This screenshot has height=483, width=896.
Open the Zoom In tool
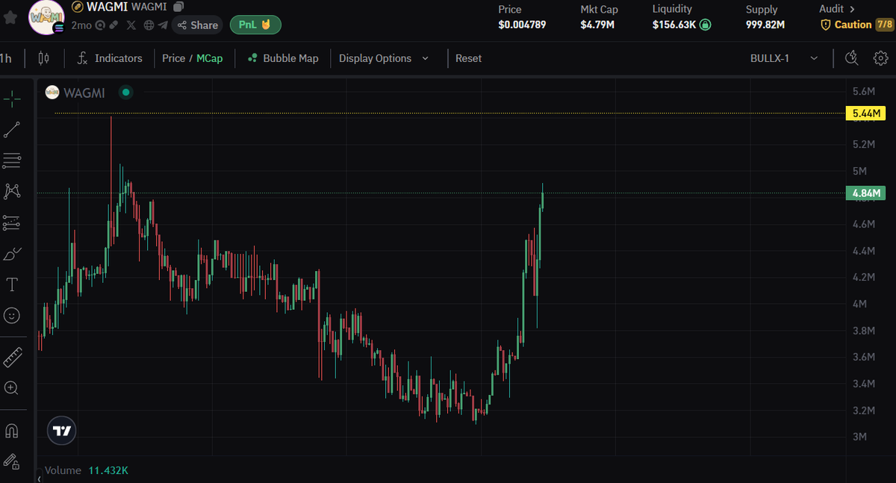tap(13, 387)
